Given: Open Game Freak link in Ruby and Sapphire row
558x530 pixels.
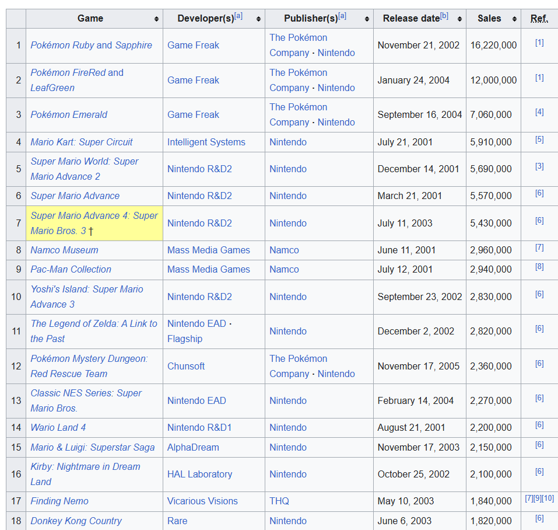Looking at the screenshot, I should (x=193, y=45).
